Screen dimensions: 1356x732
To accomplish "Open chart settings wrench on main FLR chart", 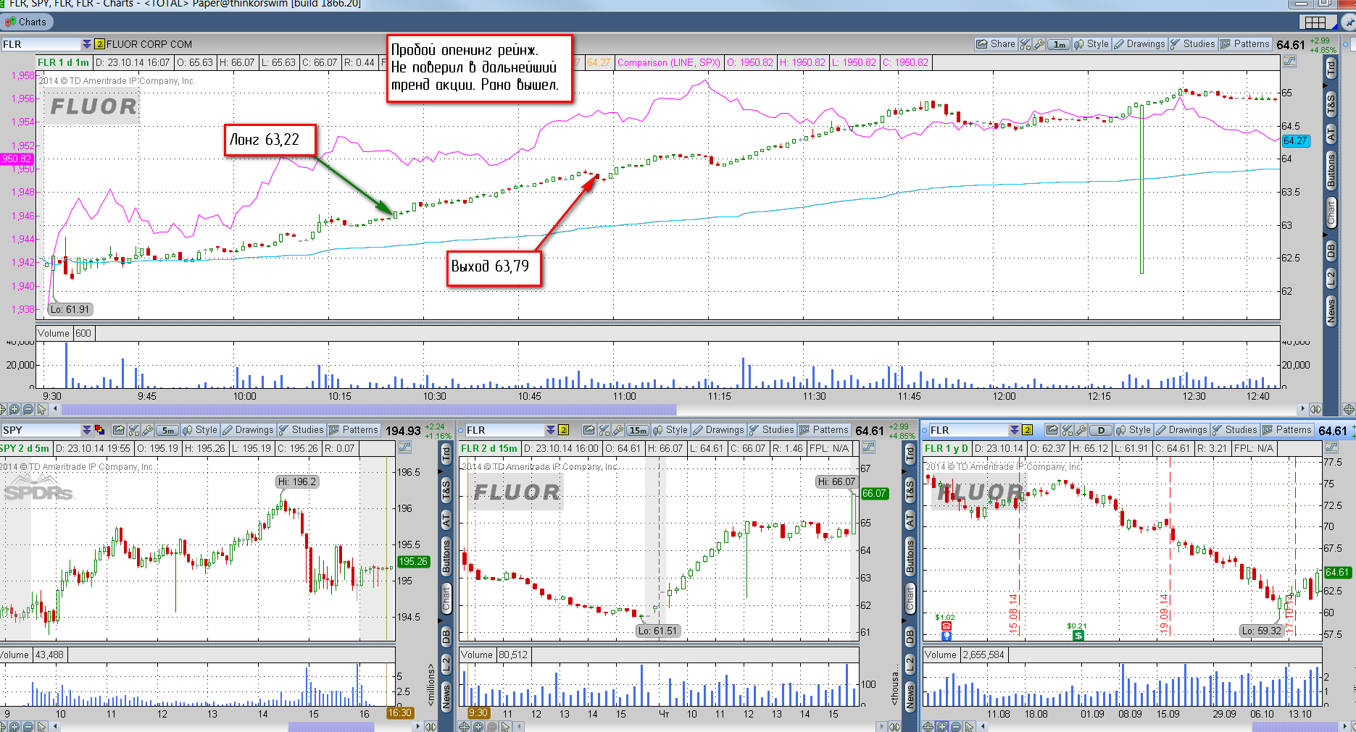I will (x=1039, y=44).
